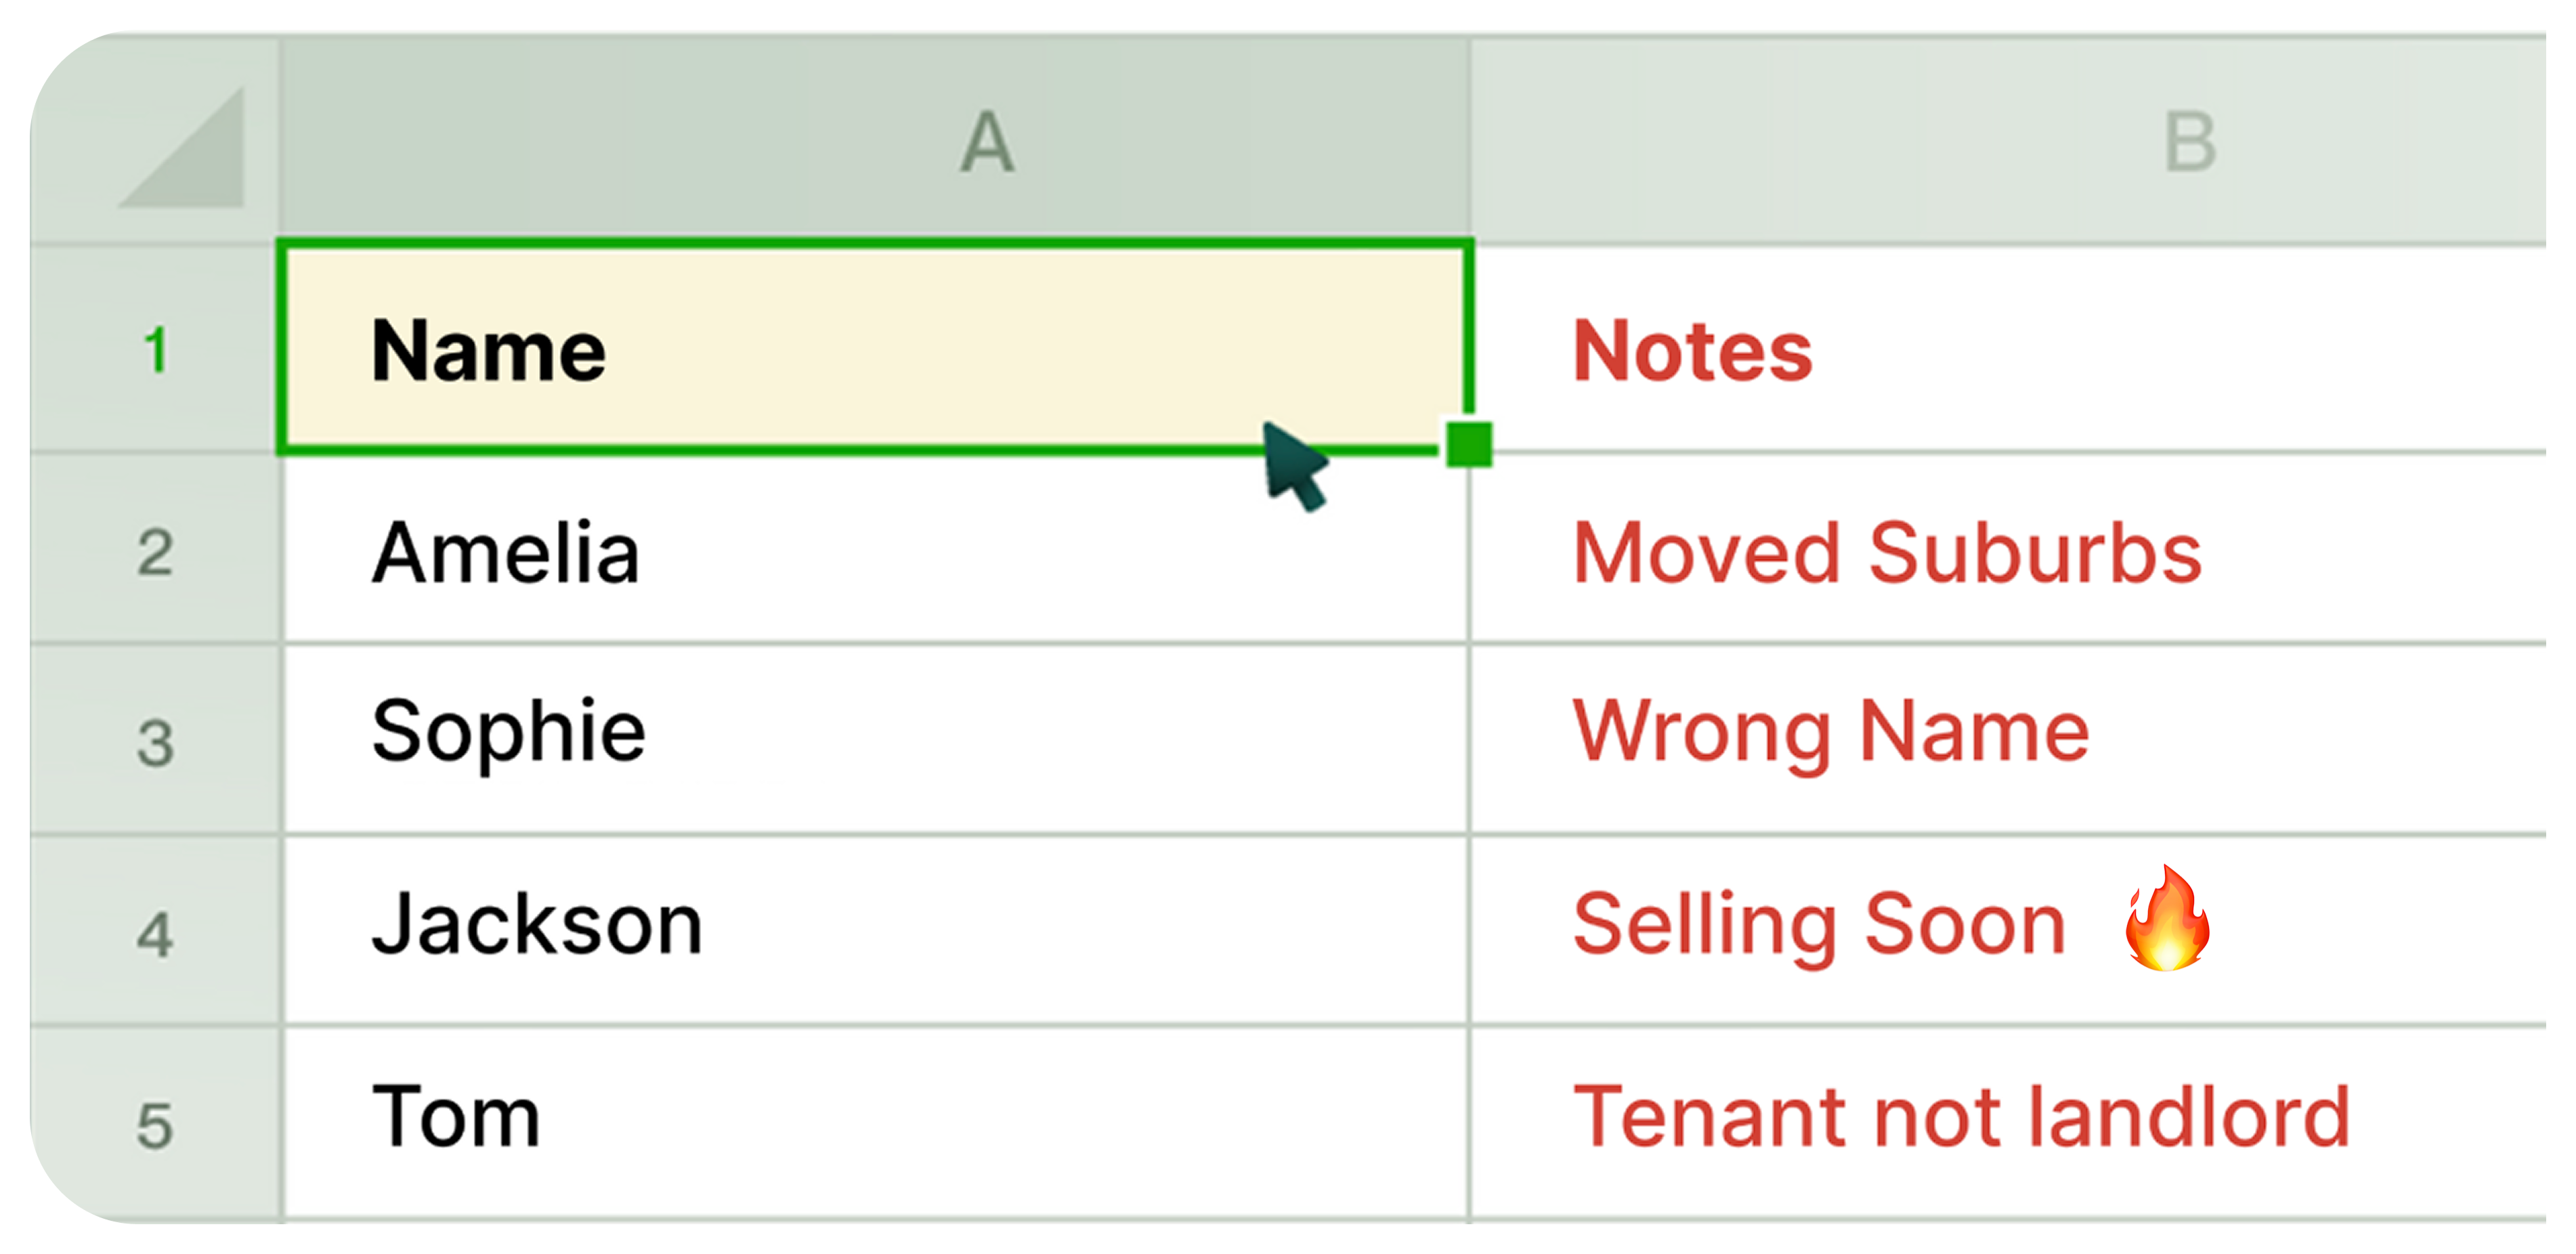Screen dimensions: 2576x1254
Task: Select row 3 header
Action: pyautogui.click(x=155, y=742)
